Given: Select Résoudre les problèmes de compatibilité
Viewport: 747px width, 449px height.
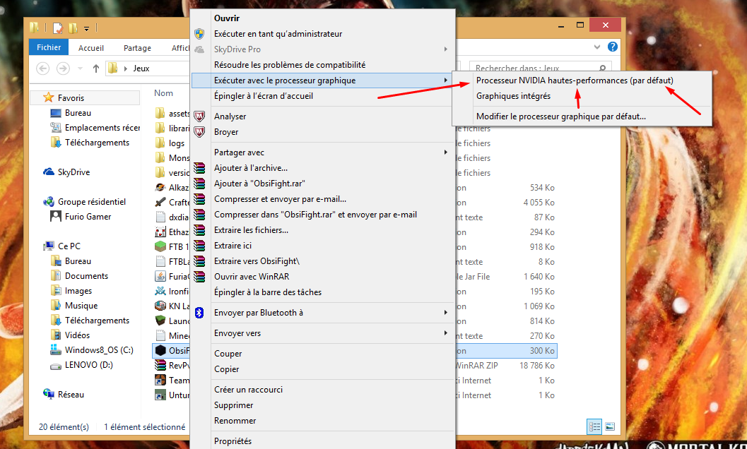Looking at the screenshot, I should [x=290, y=65].
